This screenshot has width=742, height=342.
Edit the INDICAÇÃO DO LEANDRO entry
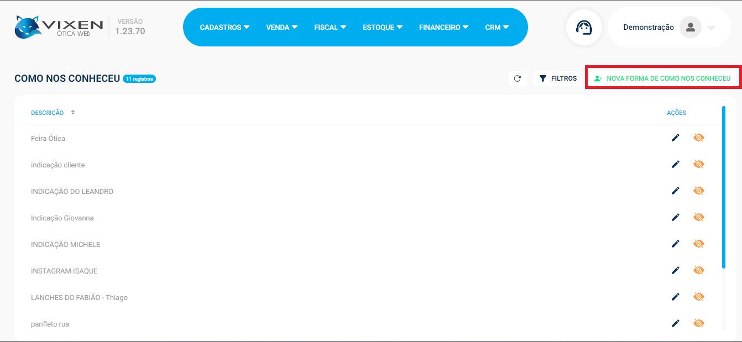point(675,191)
